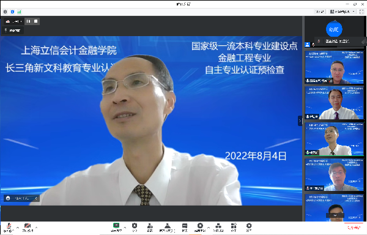Open audio options arrow beside microphone
The width and height of the screenshot is (367, 235).
(18, 227)
